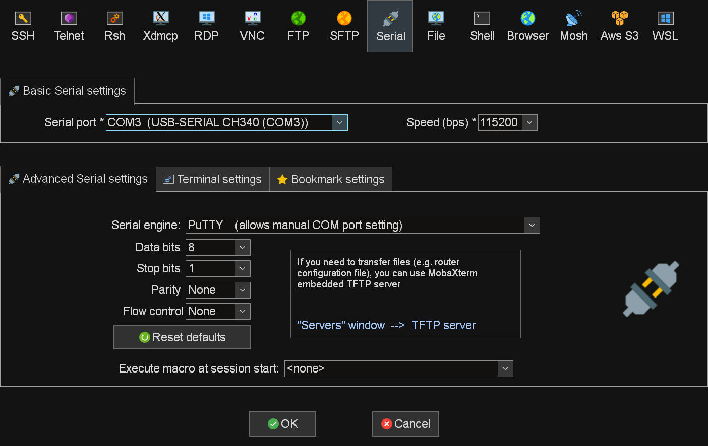Open the Data bits dropdown
The image size is (708, 446).
pyautogui.click(x=243, y=247)
